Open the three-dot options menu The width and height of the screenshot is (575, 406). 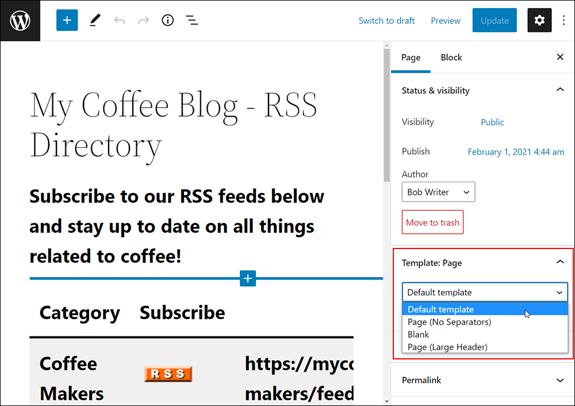563,20
